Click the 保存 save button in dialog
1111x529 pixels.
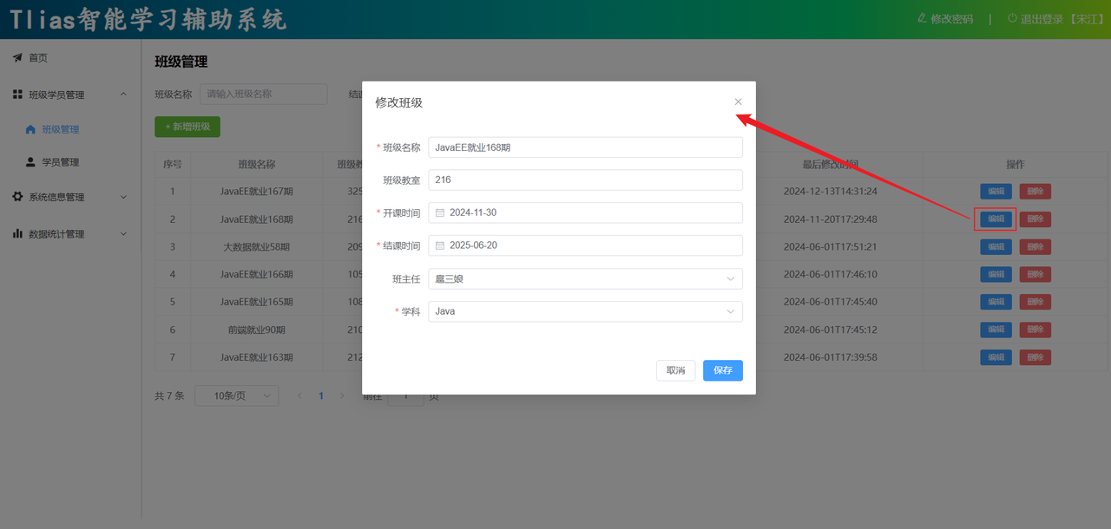click(x=722, y=370)
